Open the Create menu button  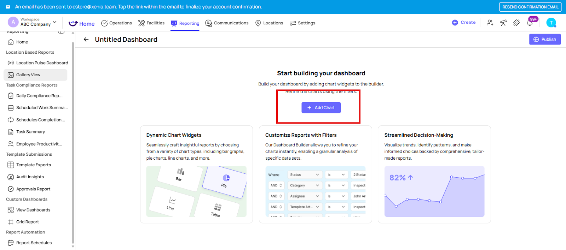pos(464,23)
